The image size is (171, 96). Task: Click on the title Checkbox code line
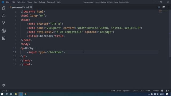pyautogui.click(x=46, y=36)
